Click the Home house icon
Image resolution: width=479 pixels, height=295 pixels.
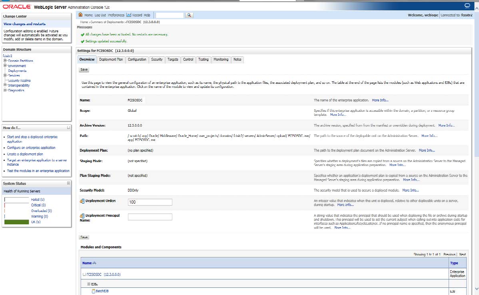[x=80, y=15]
